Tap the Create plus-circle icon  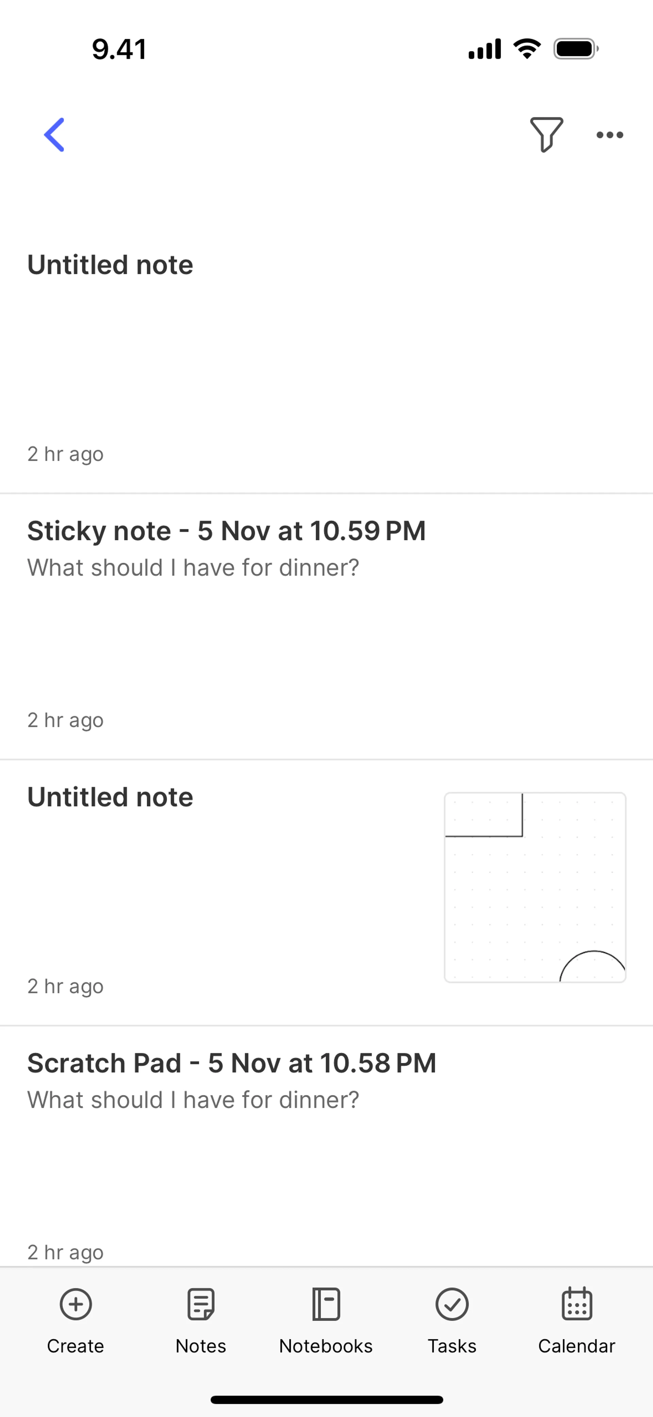click(75, 1304)
